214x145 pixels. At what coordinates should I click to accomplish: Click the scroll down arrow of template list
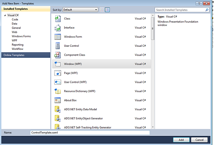click(153, 127)
